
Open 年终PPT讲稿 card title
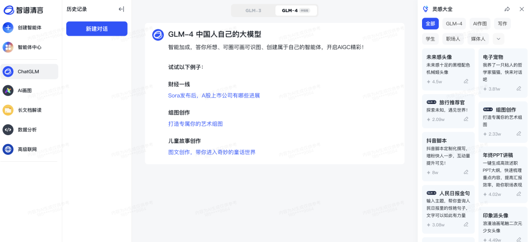(x=498, y=155)
